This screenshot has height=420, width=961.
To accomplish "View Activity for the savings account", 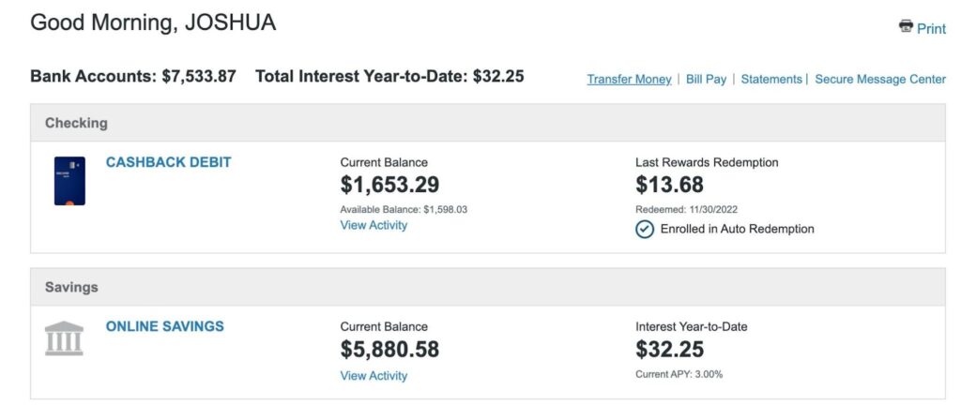I will tap(374, 376).
